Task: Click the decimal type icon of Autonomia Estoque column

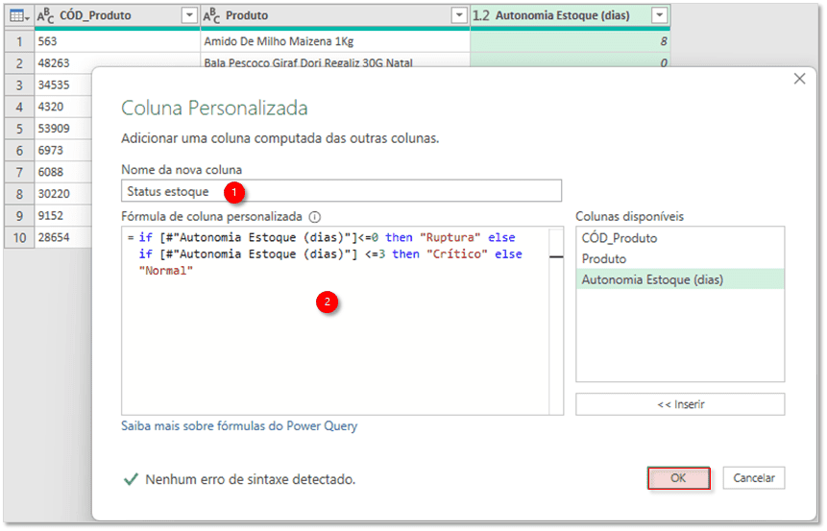Action: [481, 15]
